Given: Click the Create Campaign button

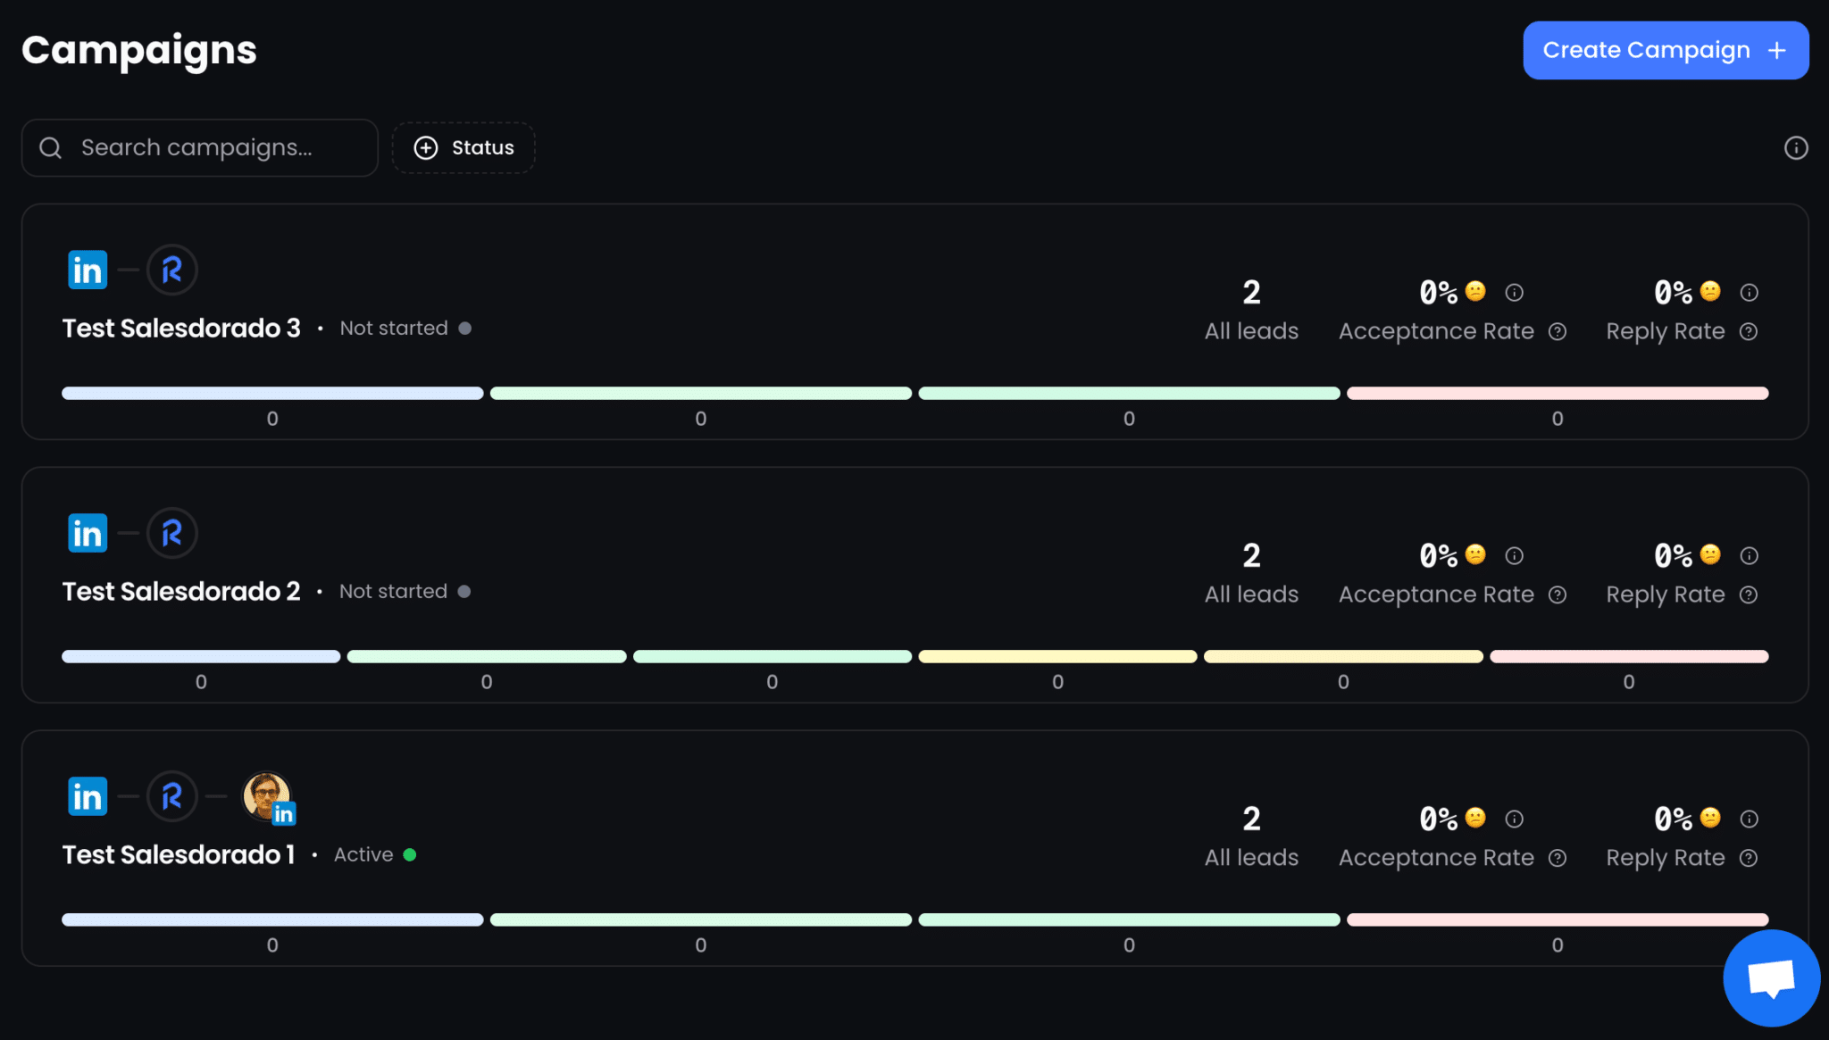Looking at the screenshot, I should pyautogui.click(x=1665, y=51).
